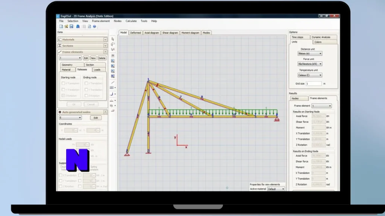Select the draw frame element line tool

pyautogui.click(x=113, y=82)
